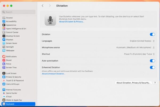
Task: Click the Languages row label
Action: coord(47,41)
